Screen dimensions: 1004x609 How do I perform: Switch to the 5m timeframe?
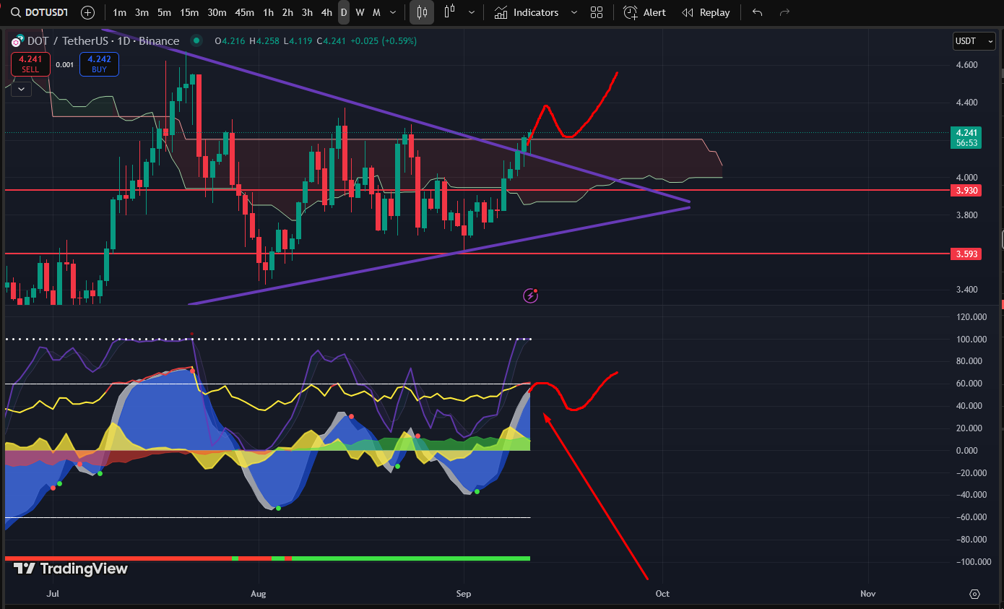164,12
